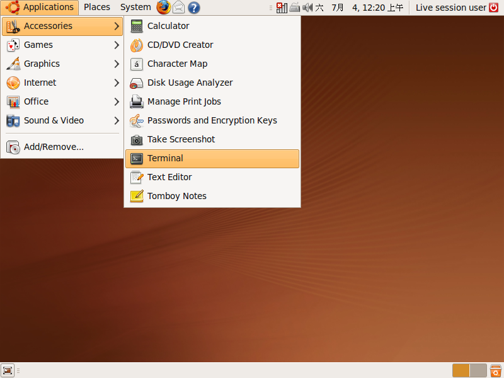This screenshot has height=378, width=504.
Task: Click the Disk Usage Analyzer icon
Action: 137,83
